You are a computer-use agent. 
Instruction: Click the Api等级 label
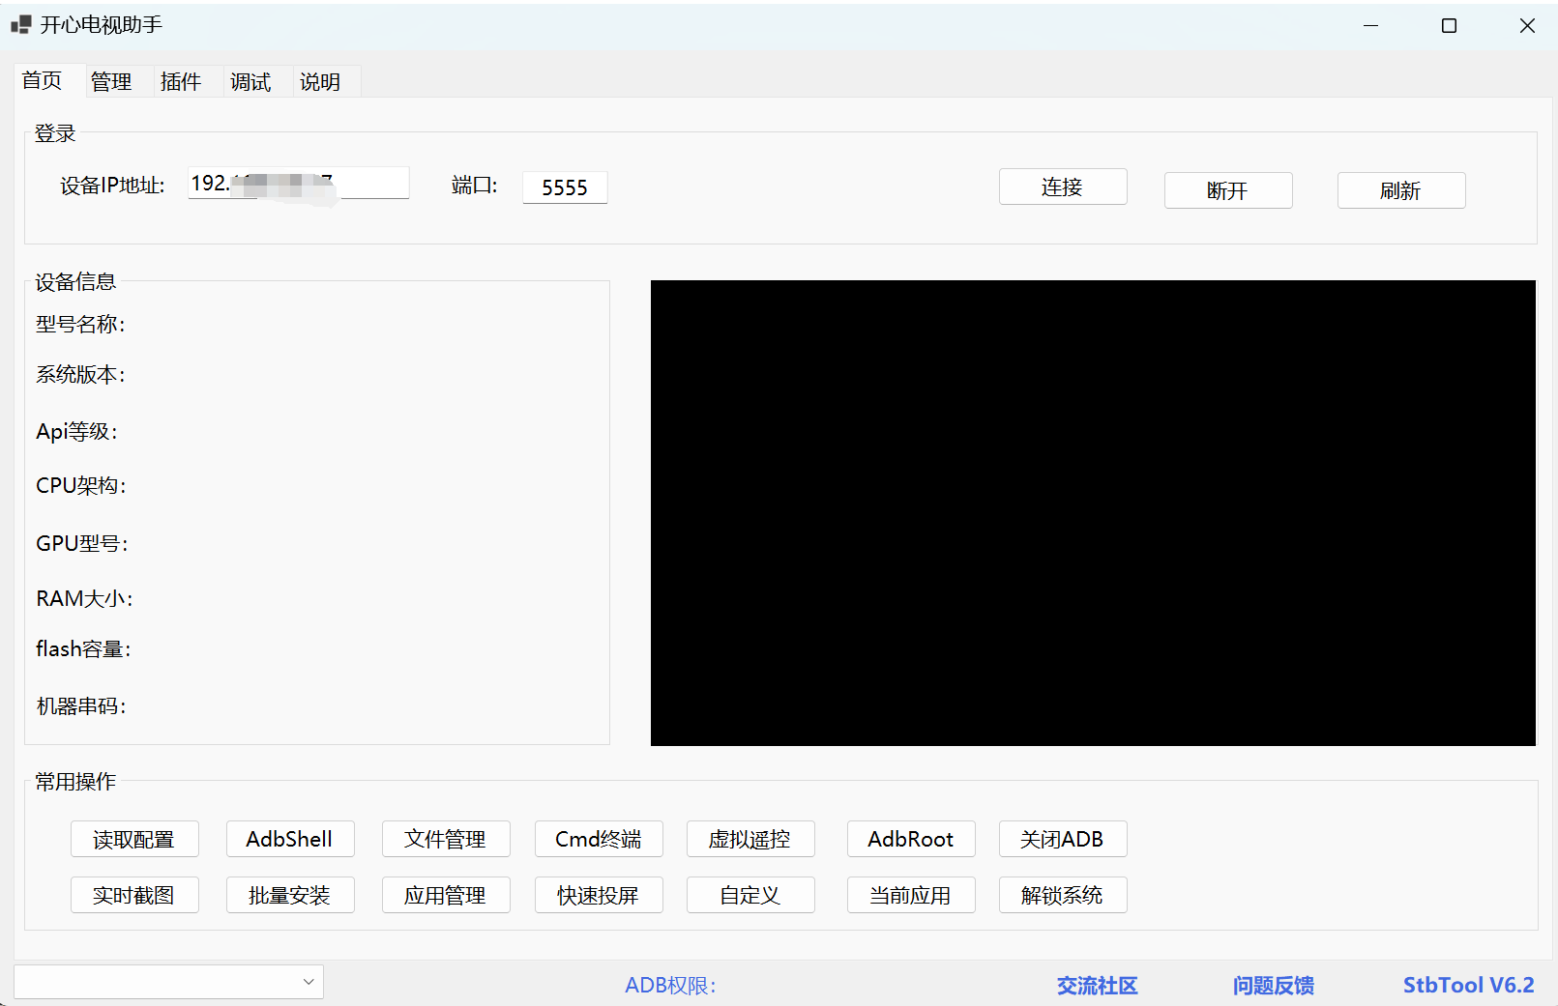pyautogui.click(x=76, y=432)
